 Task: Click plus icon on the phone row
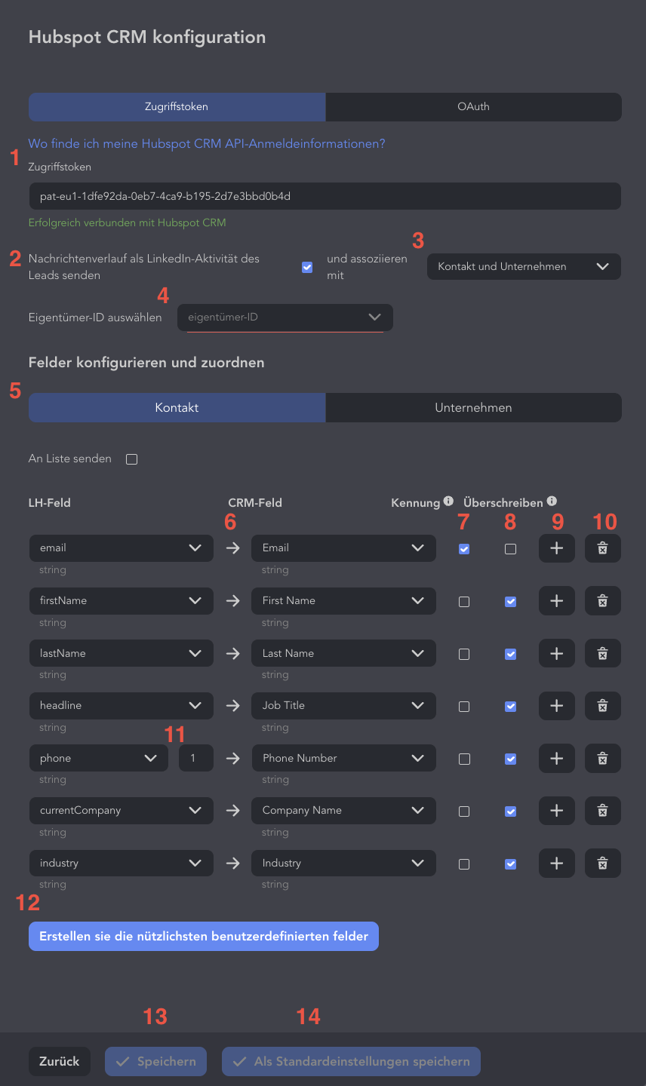coord(557,758)
